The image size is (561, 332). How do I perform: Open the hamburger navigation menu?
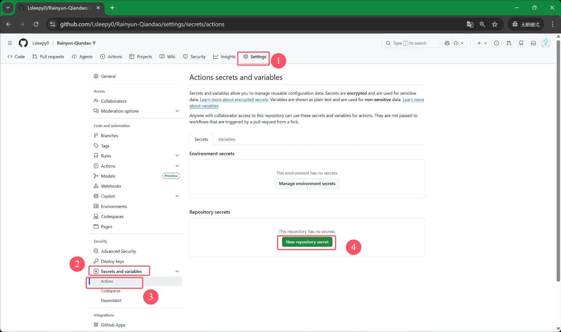(10, 43)
